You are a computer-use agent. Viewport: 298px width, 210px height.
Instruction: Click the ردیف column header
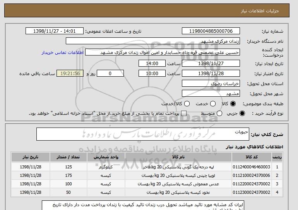(277, 157)
